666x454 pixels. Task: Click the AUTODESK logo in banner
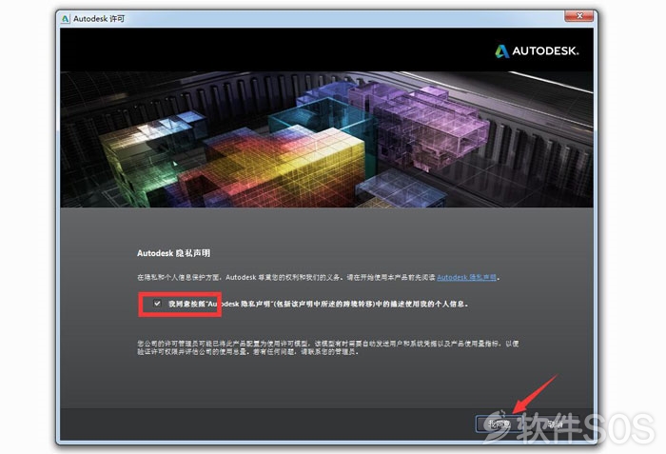[537, 51]
